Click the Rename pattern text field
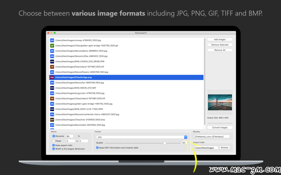281x175 pixels. tap(212, 137)
